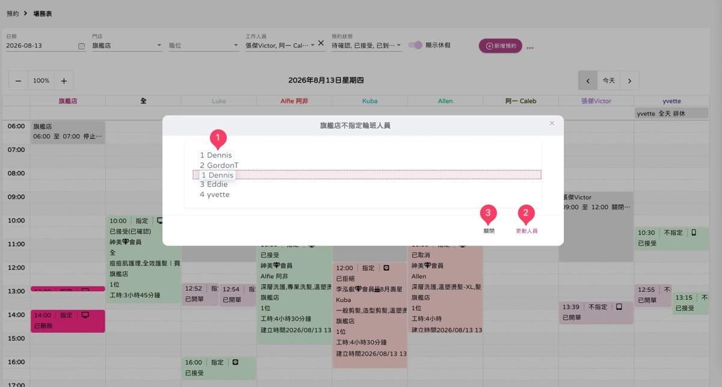Click the Kuba column header
This screenshot has width=722, height=387.
(x=370, y=101)
